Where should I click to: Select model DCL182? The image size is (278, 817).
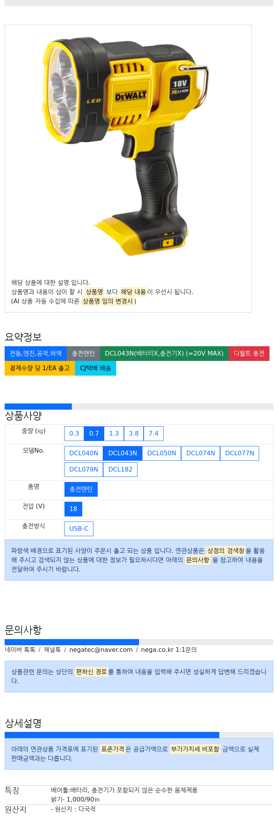pos(120,470)
